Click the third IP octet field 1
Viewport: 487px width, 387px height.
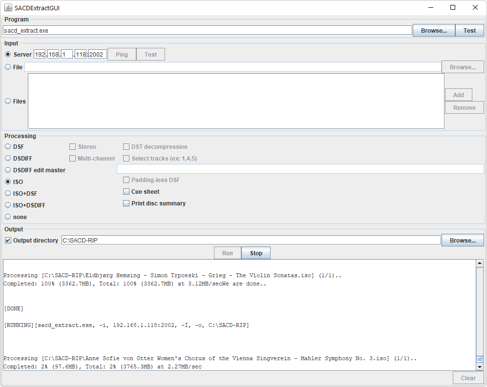[x=67, y=54]
